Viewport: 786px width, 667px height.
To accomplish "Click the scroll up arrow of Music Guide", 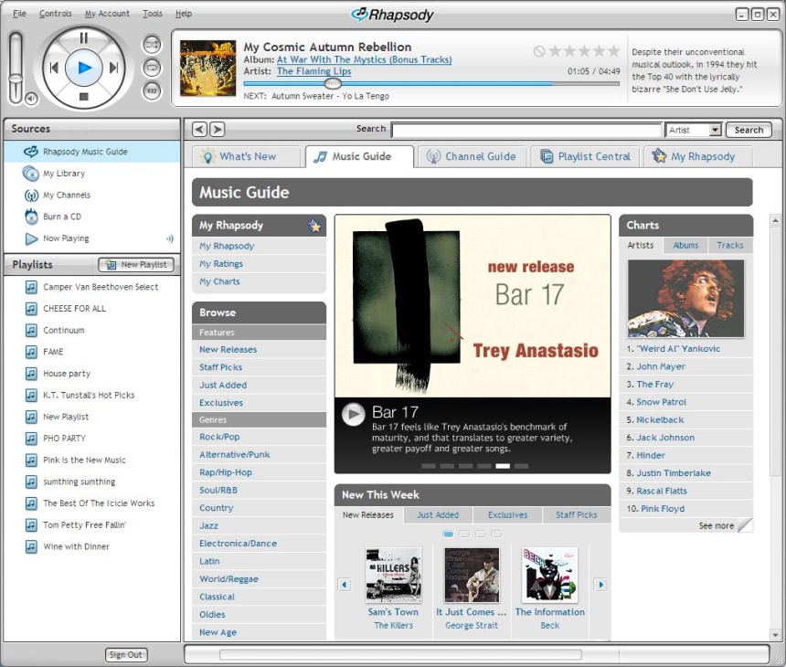I will pyautogui.click(x=775, y=220).
